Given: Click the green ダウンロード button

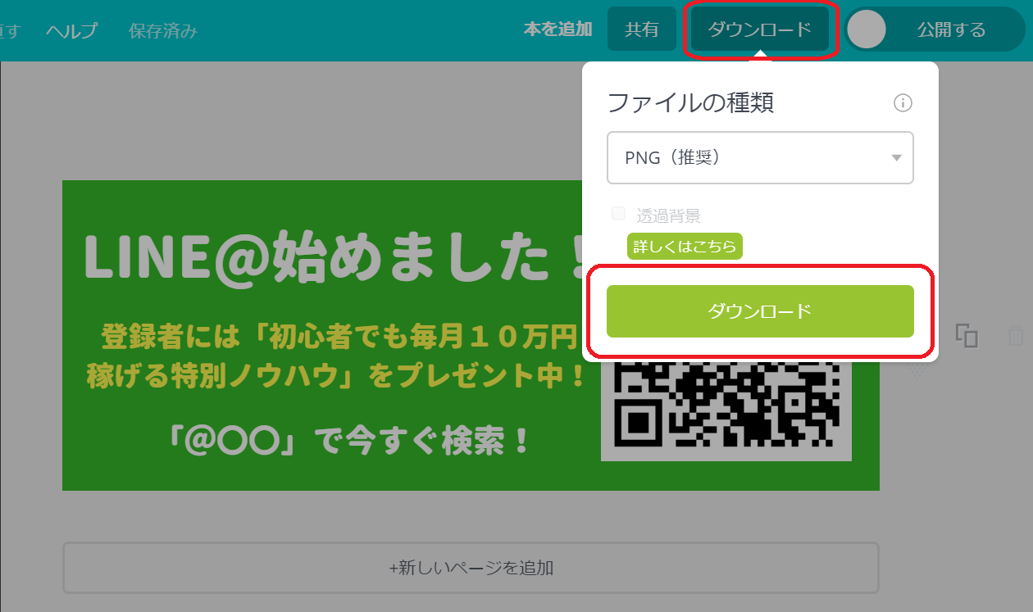Looking at the screenshot, I should pos(760,311).
